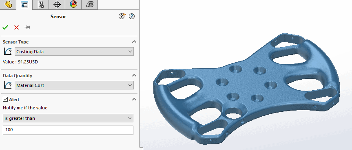Cancel the sensor with red X

pos(16,28)
